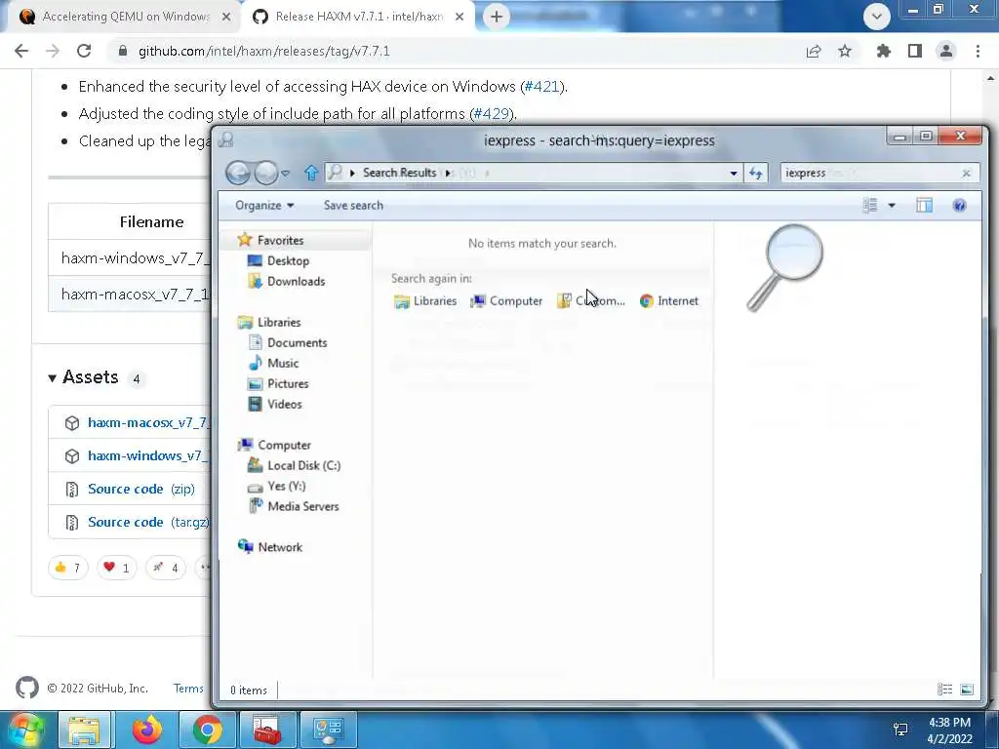The width and height of the screenshot is (999, 749).
Task: Download Source code (tar.gz)
Action: [x=148, y=522]
